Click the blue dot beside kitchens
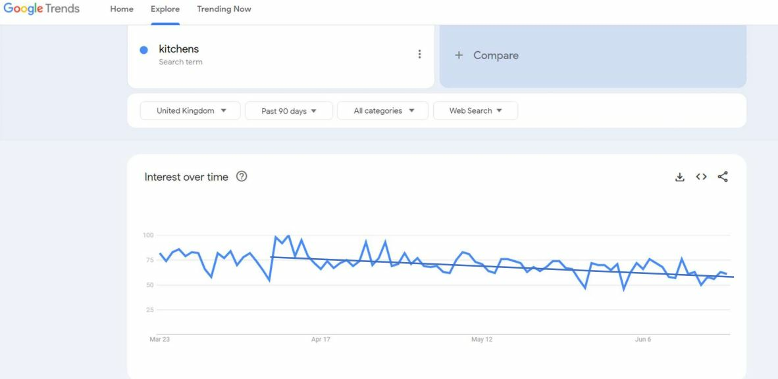This screenshot has height=379, width=778. point(144,50)
